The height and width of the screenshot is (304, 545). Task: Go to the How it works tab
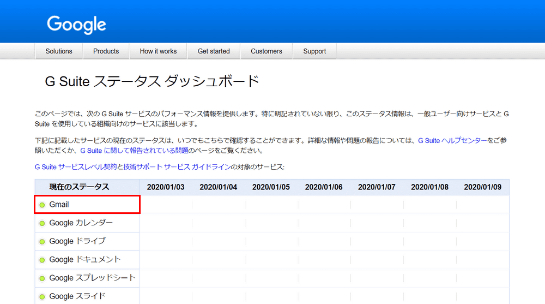point(158,51)
